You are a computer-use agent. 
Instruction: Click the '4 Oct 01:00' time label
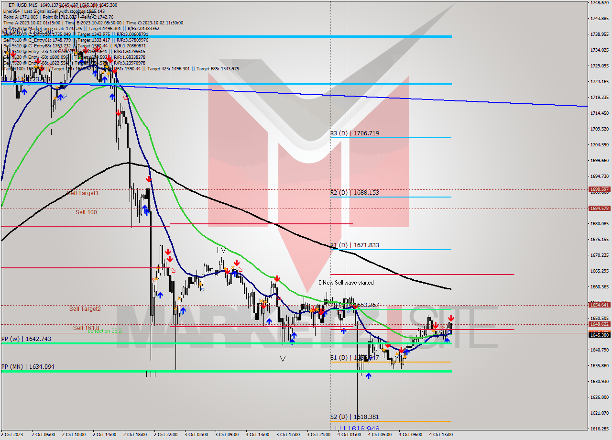pyautogui.click(x=350, y=435)
